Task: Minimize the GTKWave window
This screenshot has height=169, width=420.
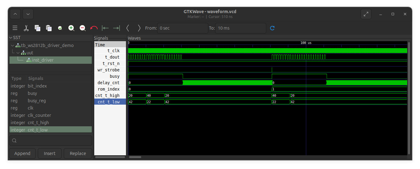Action: click(x=381, y=14)
